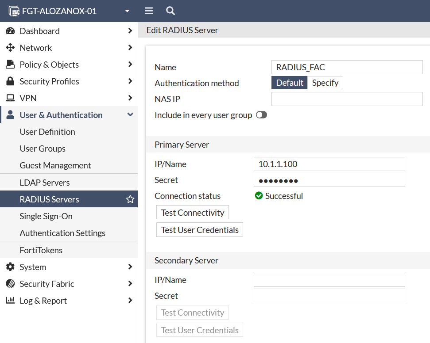Select Default authentication method
Screen dimensions: 430x343
tap(290, 83)
